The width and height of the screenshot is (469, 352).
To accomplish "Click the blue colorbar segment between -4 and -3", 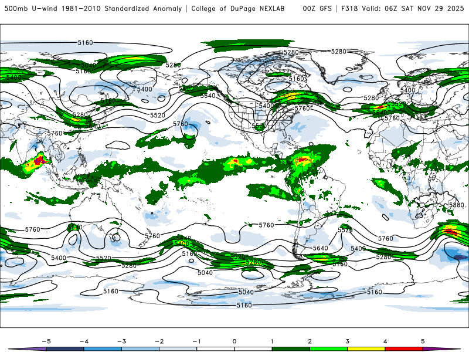I will pos(103,349).
